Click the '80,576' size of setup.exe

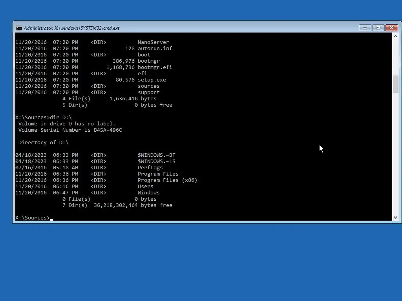tap(125, 80)
